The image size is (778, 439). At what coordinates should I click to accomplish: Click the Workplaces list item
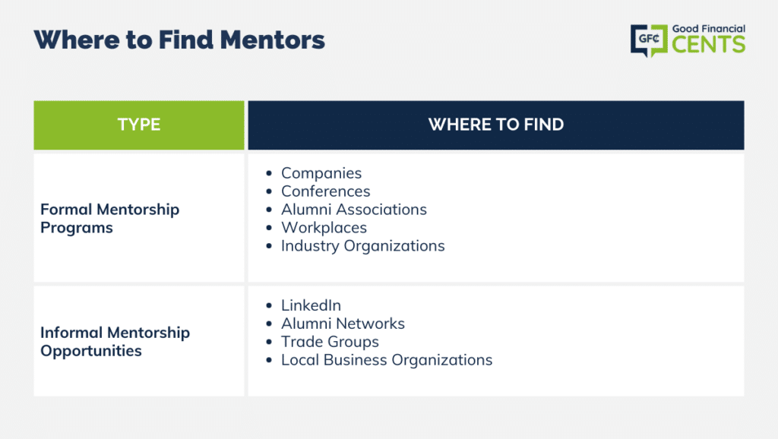[x=324, y=228]
